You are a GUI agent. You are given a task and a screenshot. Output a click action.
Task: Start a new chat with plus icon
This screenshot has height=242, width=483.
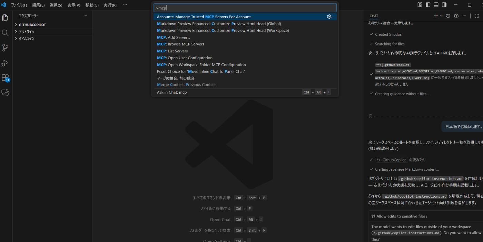coord(436,16)
